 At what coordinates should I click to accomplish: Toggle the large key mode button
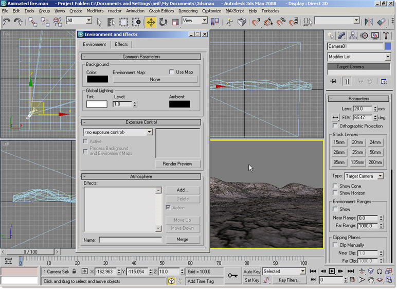233,276
